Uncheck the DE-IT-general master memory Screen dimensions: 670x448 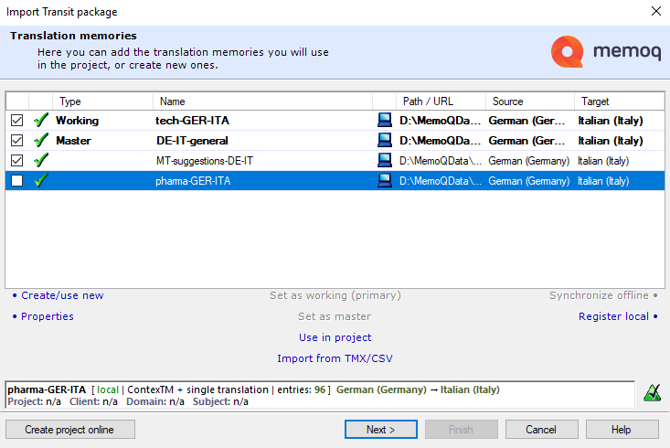(x=16, y=141)
